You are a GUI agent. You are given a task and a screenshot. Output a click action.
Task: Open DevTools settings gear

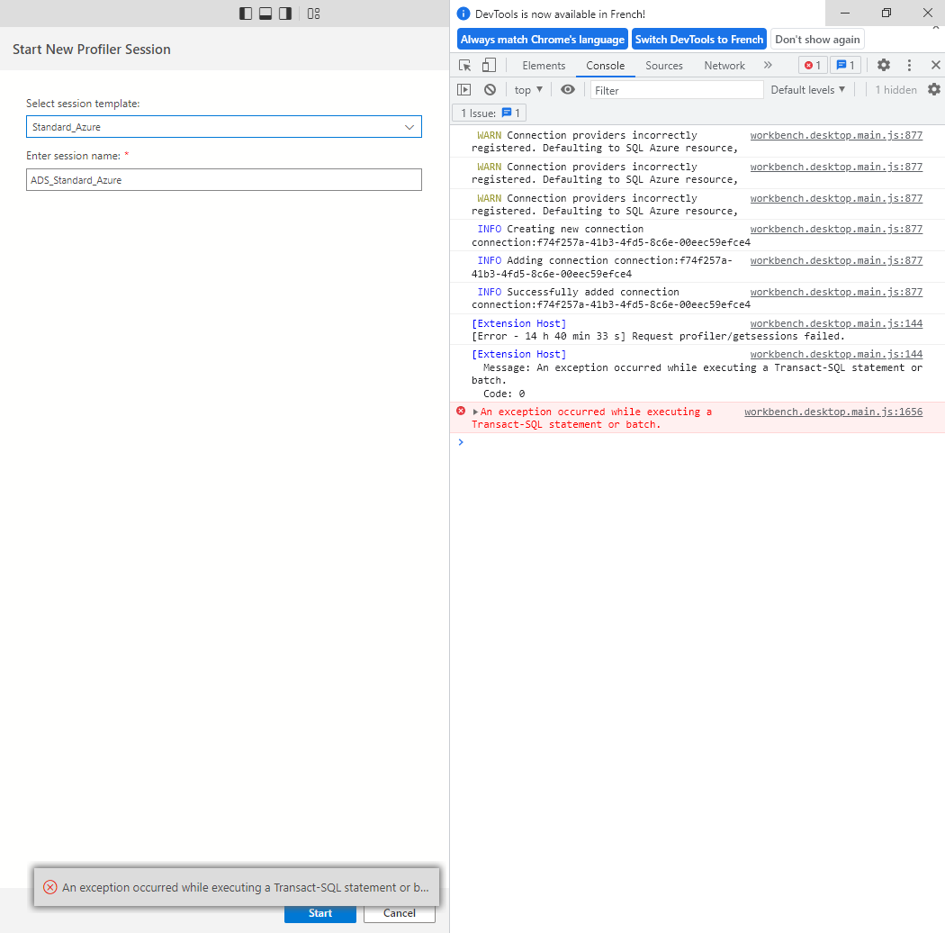883,65
